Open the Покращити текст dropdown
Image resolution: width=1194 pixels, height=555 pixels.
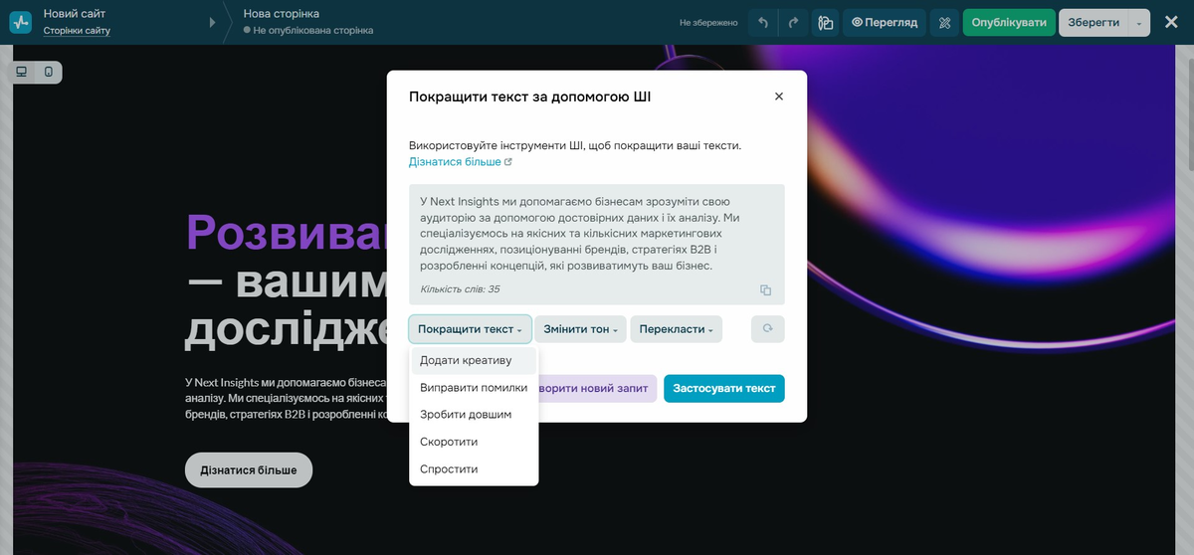pyautogui.click(x=470, y=329)
